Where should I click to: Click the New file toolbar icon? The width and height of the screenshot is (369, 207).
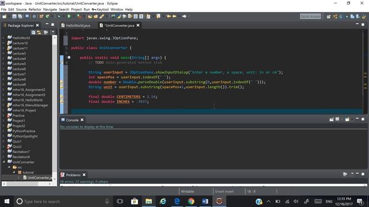(x=4, y=16)
